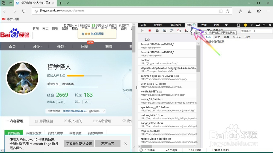273x153 pixels.
Task: Select the redbox_9454f10.css request
Action: click(x=167, y=117)
